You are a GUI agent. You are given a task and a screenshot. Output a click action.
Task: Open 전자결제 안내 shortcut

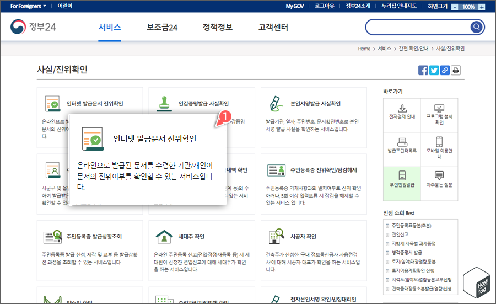[x=402, y=115]
